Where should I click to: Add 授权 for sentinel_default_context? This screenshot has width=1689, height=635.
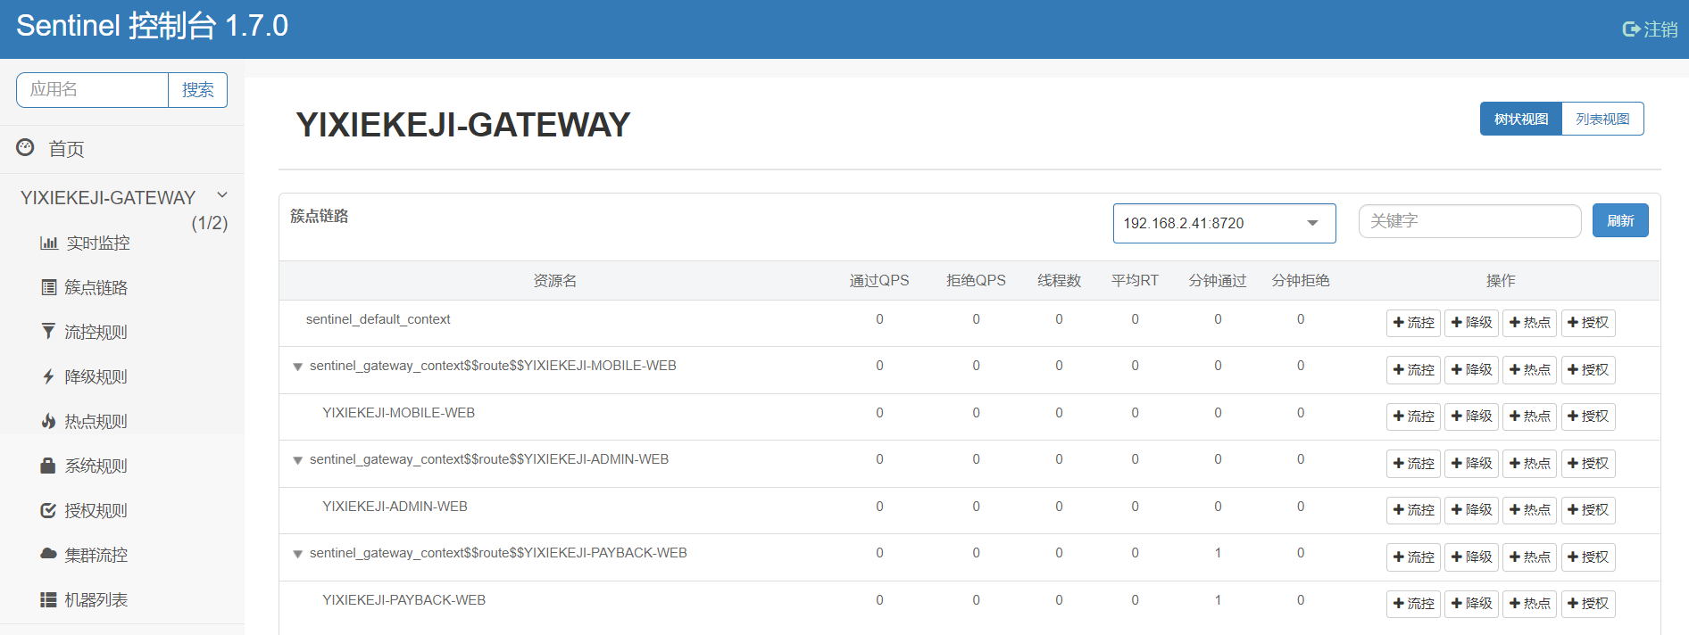tap(1587, 323)
